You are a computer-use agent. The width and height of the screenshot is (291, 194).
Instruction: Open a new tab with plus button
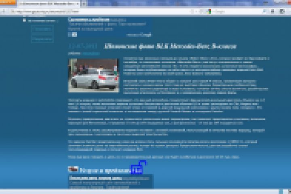pos(84,4)
